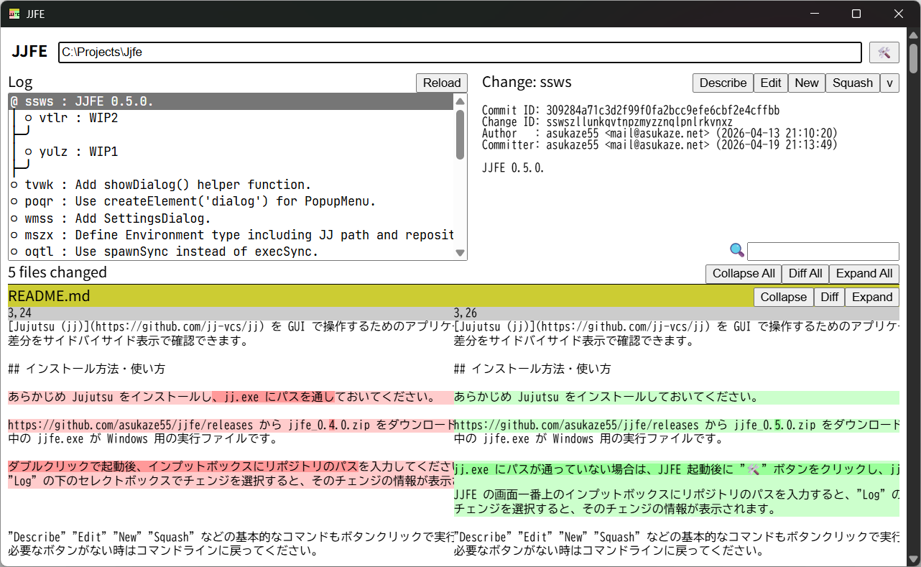Image resolution: width=921 pixels, height=567 pixels.
Task: Click the 'Commit ID' line
Action: pyautogui.click(x=631, y=111)
